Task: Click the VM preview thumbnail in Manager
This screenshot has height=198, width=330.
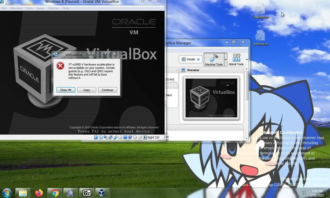Action: tap(211, 98)
